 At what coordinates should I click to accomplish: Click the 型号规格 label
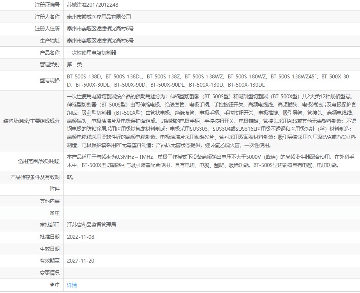(50, 80)
